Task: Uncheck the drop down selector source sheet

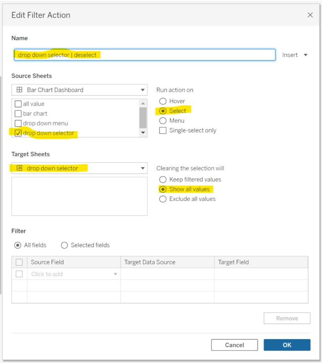Action: tap(18, 133)
